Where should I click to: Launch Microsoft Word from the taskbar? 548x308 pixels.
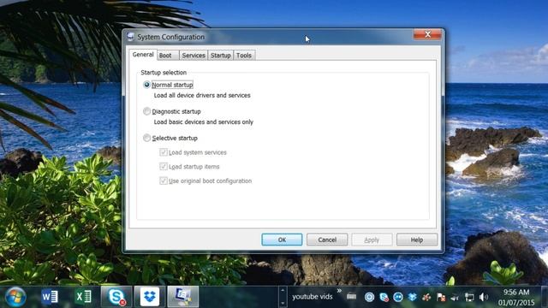pyautogui.click(x=50, y=297)
